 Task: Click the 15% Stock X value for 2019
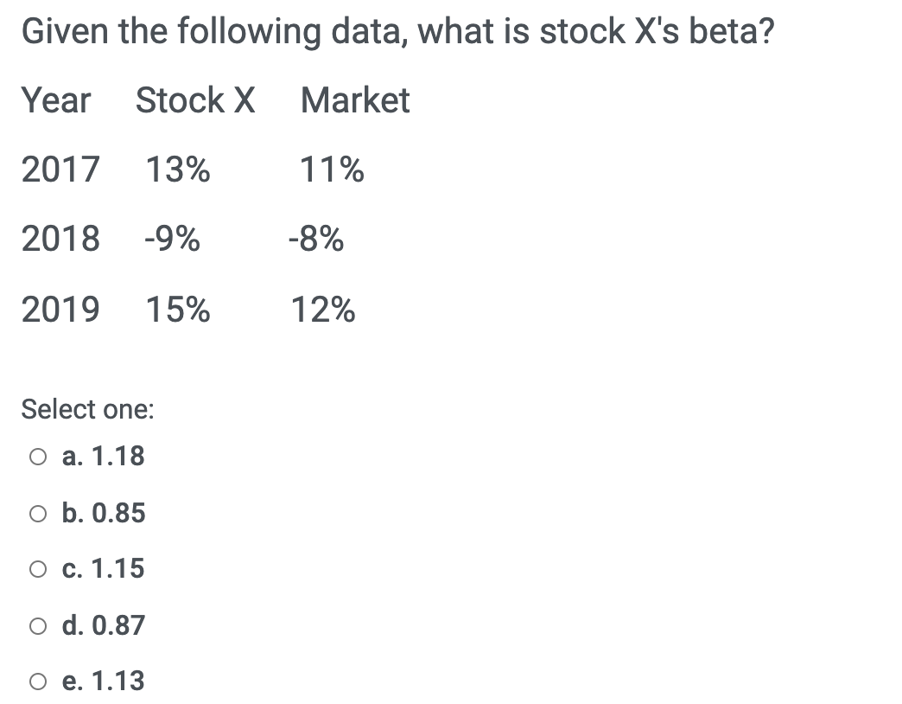(x=176, y=310)
